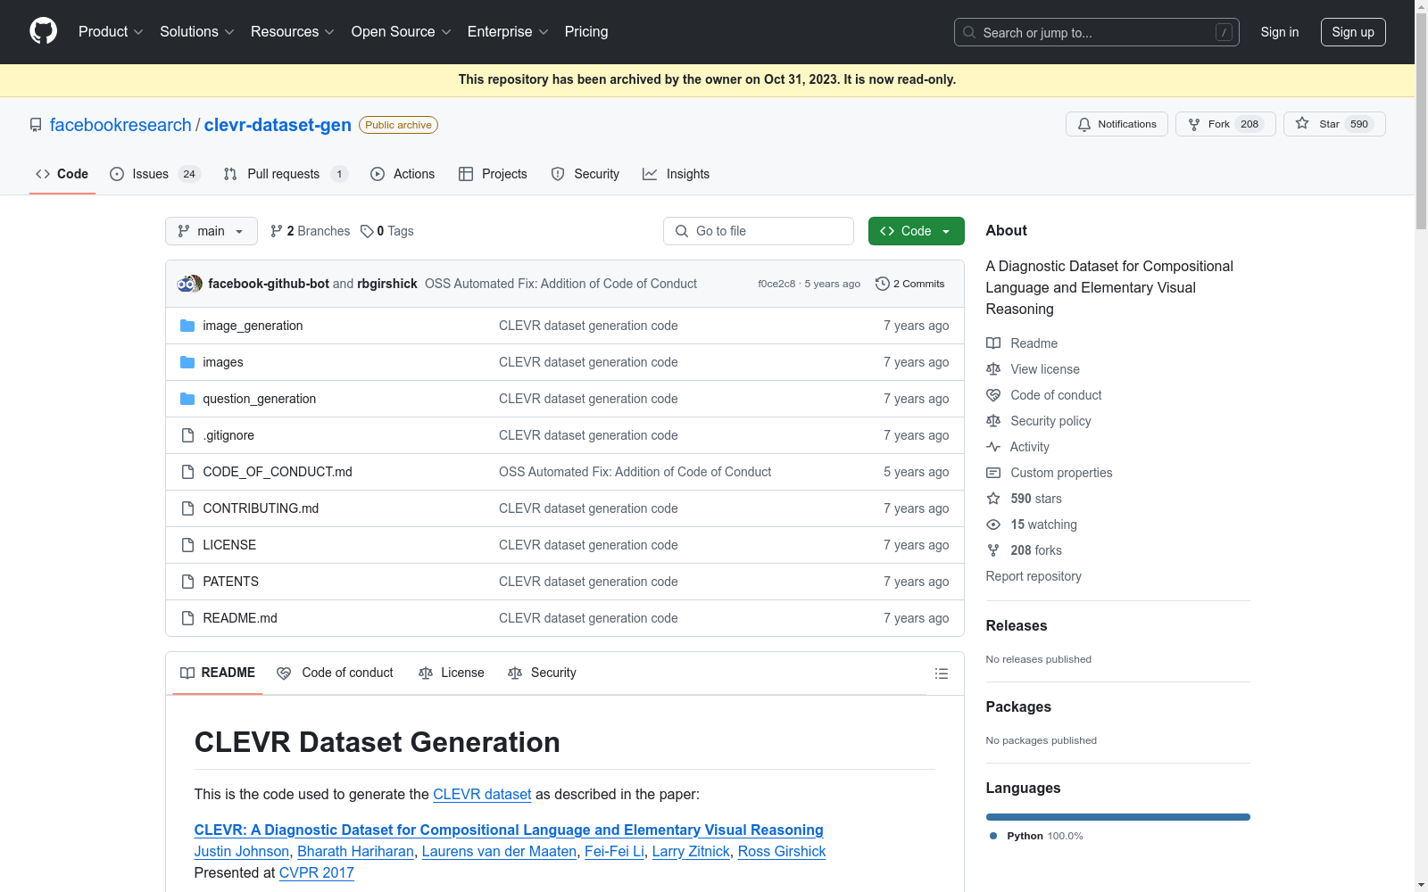Open the green Code dropdown

coord(917,231)
